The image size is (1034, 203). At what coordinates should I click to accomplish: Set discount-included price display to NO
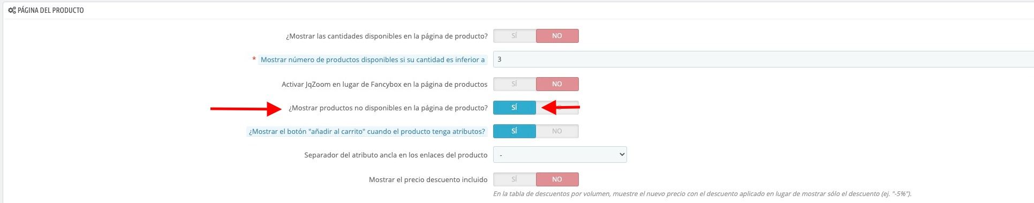click(557, 179)
